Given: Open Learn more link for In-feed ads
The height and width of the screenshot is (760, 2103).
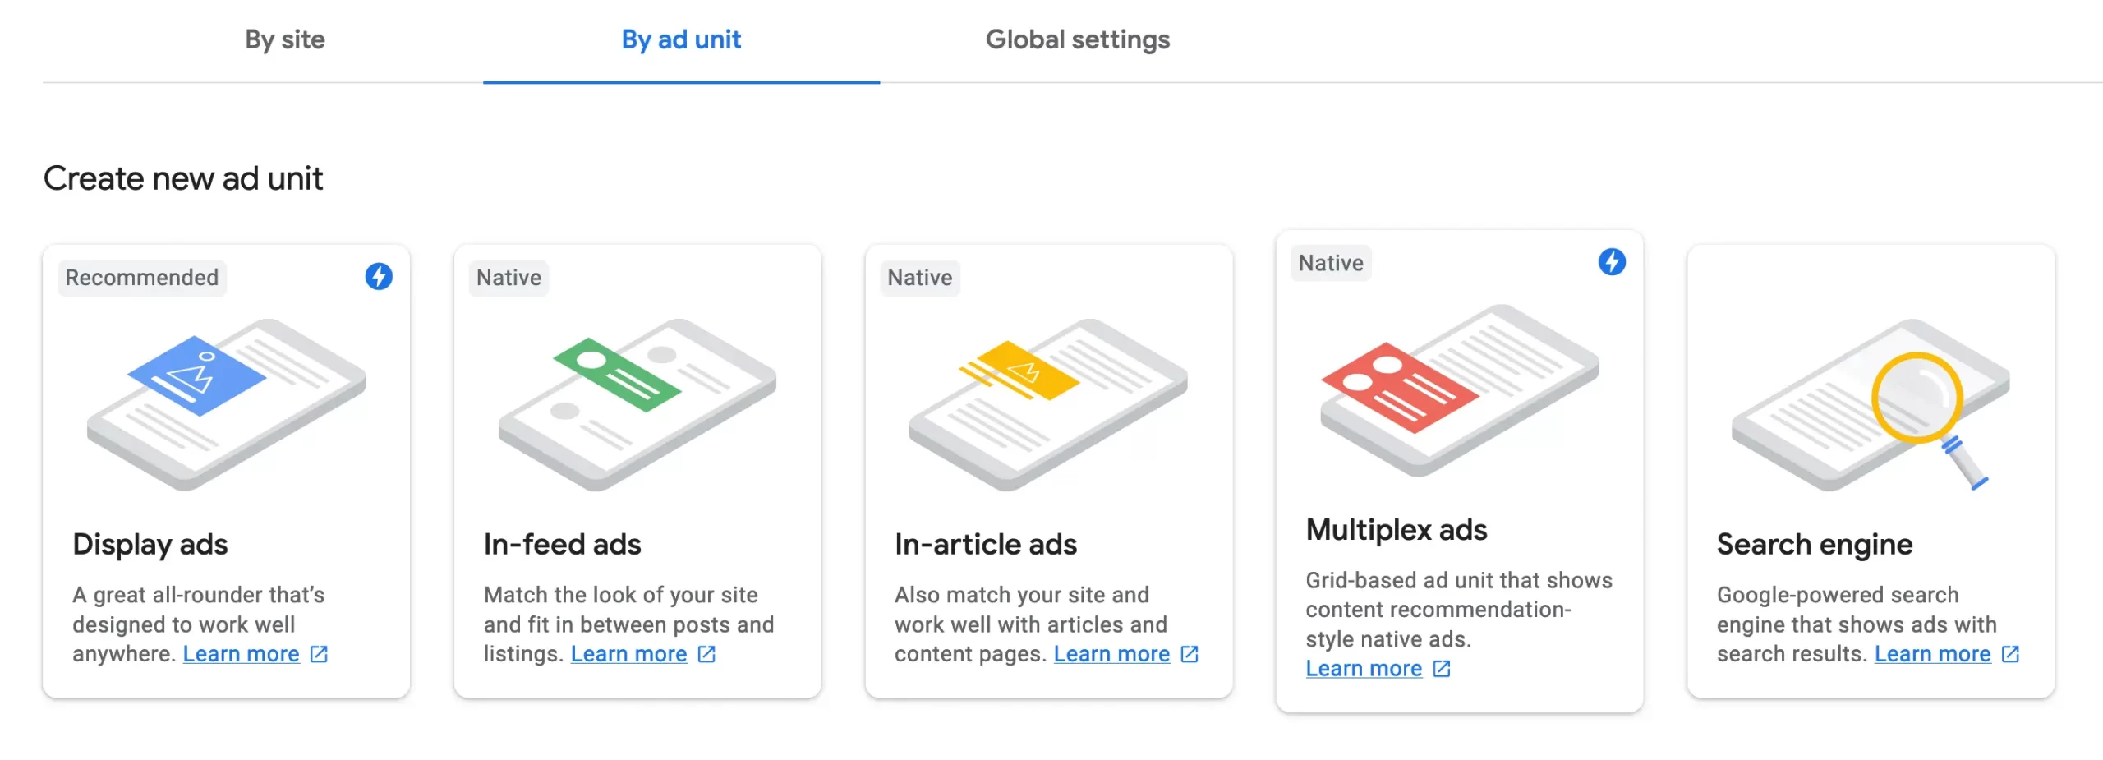Looking at the screenshot, I should (628, 654).
